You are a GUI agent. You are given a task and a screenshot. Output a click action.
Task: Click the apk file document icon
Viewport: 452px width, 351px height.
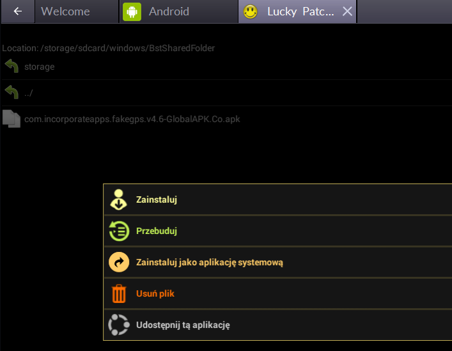tap(12, 119)
